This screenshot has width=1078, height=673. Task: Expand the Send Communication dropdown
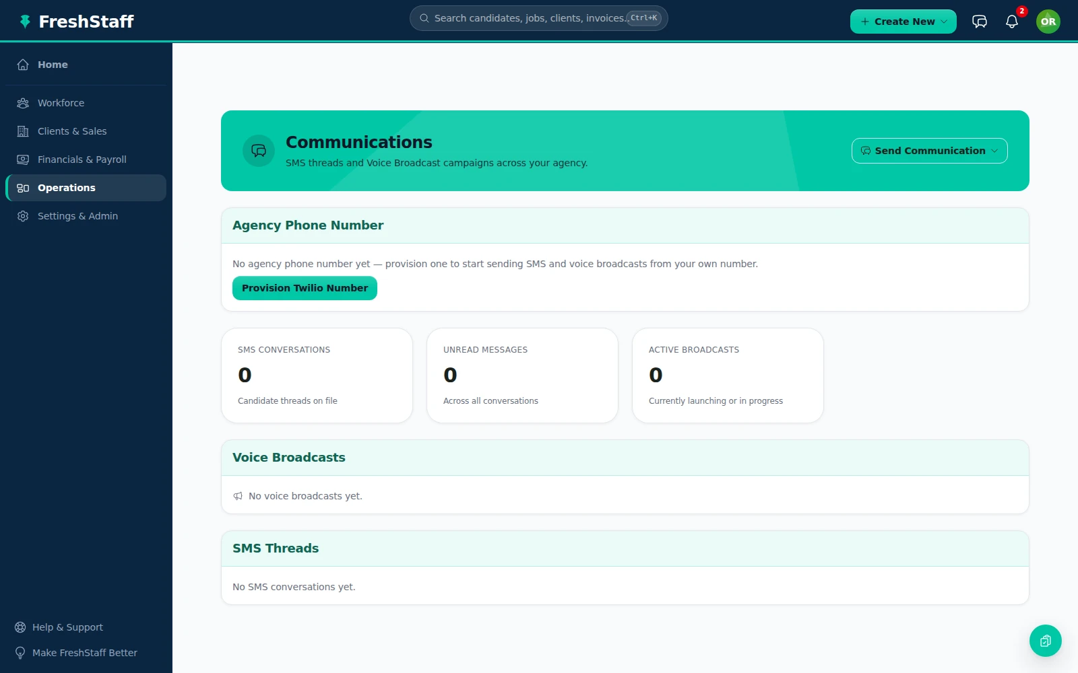[x=930, y=151]
